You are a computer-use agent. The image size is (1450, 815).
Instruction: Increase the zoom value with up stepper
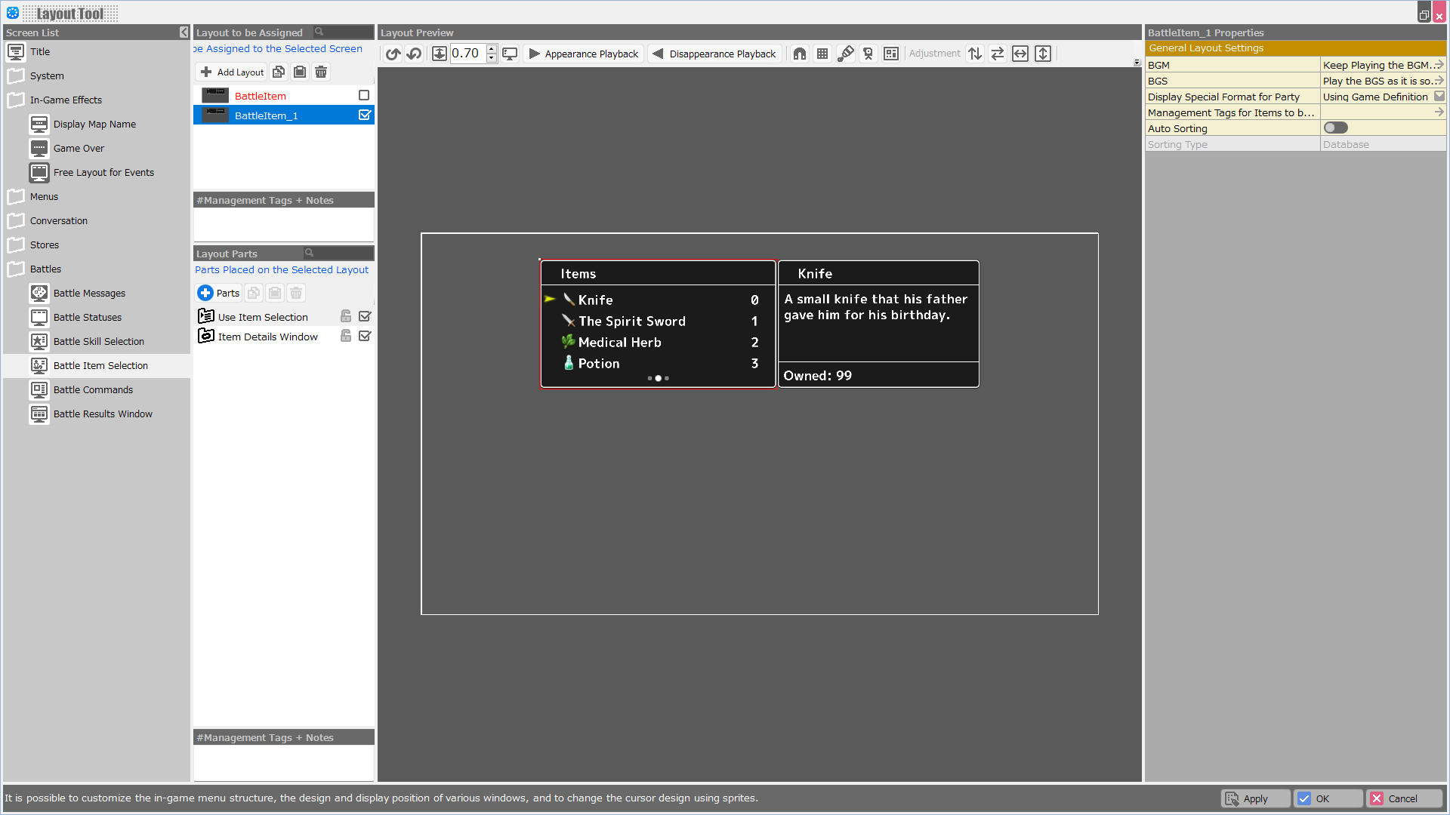pos(492,49)
